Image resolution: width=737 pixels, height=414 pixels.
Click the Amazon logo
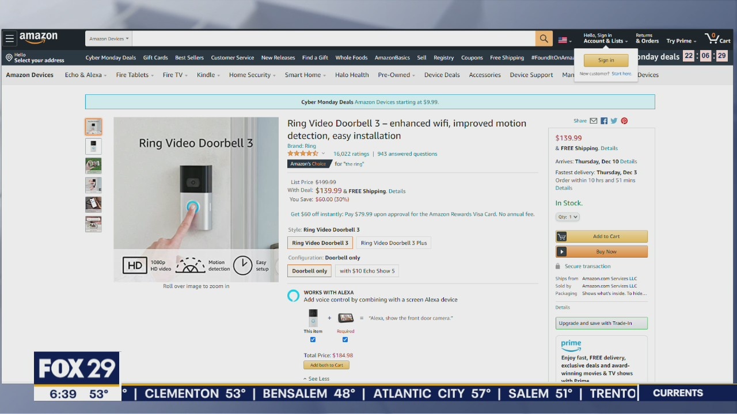(39, 38)
